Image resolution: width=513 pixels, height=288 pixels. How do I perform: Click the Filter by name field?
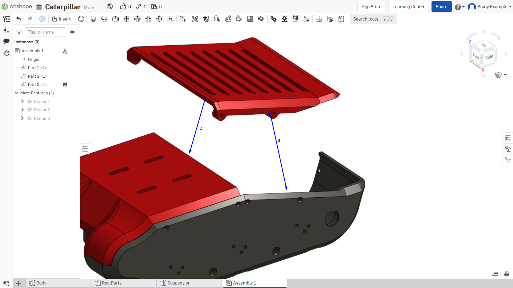[x=45, y=32]
